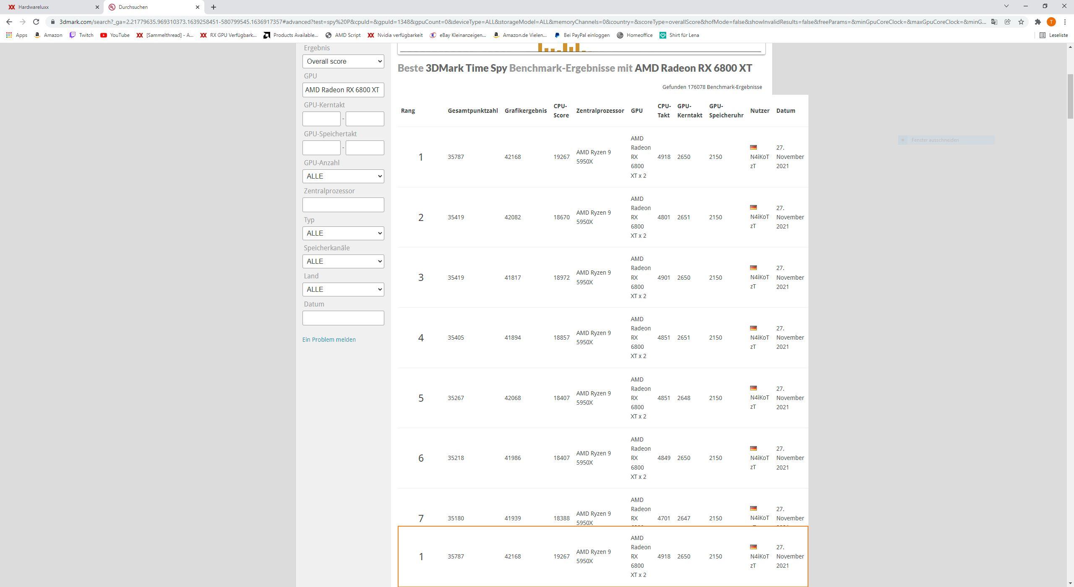Switch to the Hardwareluxx tab
Viewport: 1074px width, 587px height.
click(50, 7)
